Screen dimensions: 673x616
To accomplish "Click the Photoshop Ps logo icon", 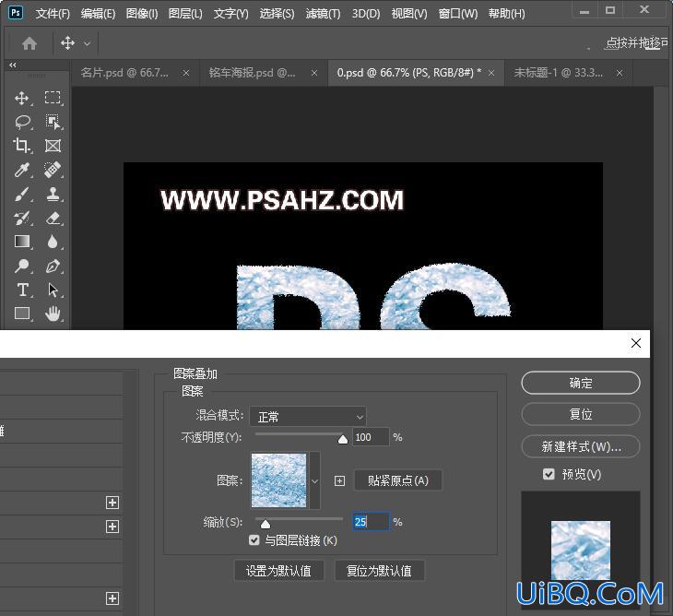I will click(16, 12).
